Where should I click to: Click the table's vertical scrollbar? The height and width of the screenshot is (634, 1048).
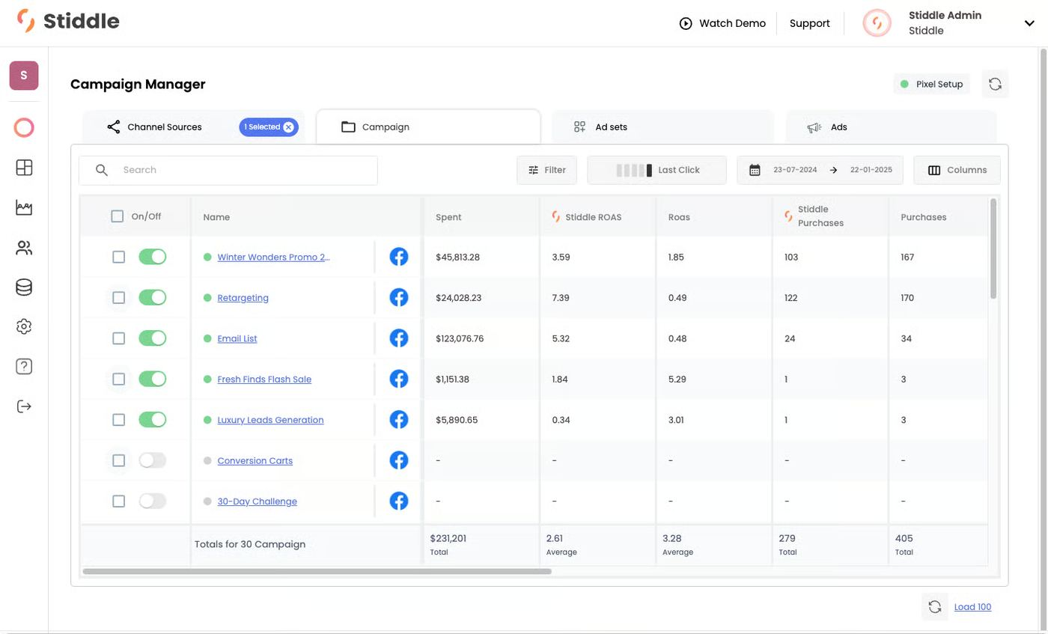pyautogui.click(x=993, y=249)
